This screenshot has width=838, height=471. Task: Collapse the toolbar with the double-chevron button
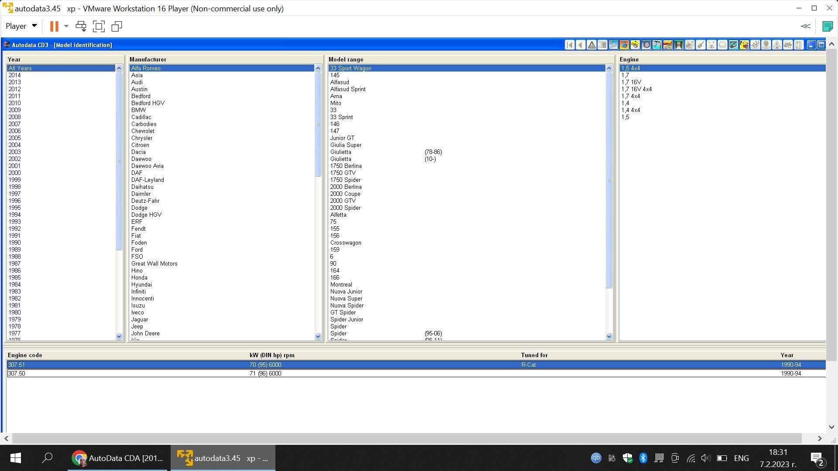click(805, 26)
